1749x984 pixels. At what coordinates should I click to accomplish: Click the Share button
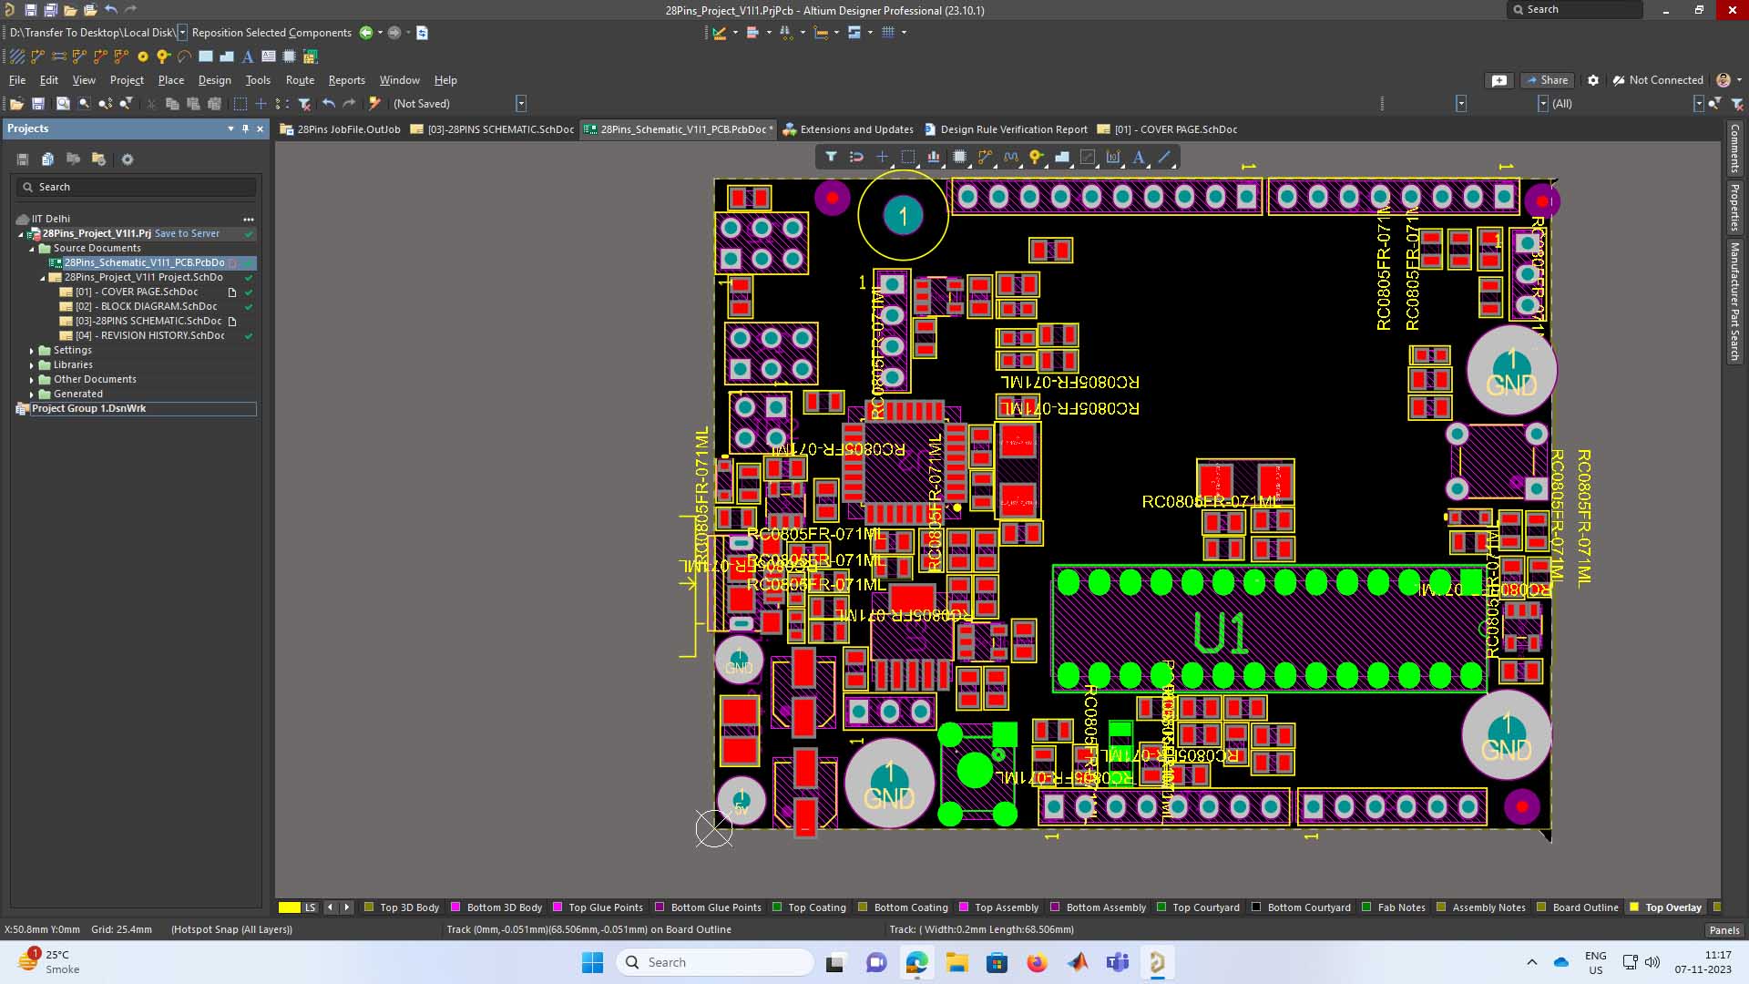tap(1547, 80)
